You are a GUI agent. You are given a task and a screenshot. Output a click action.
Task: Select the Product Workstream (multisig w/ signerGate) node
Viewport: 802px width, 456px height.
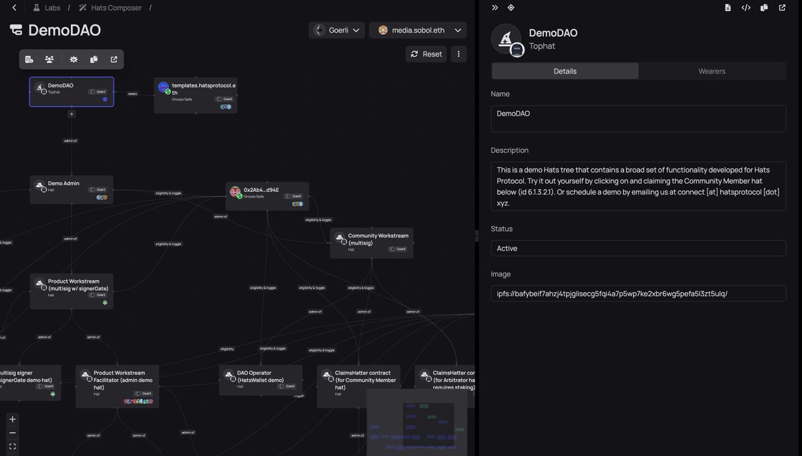pos(72,291)
